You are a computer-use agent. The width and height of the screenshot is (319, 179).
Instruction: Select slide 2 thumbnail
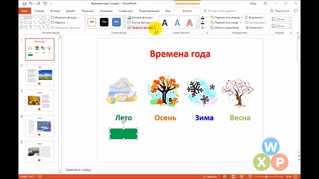click(x=40, y=75)
